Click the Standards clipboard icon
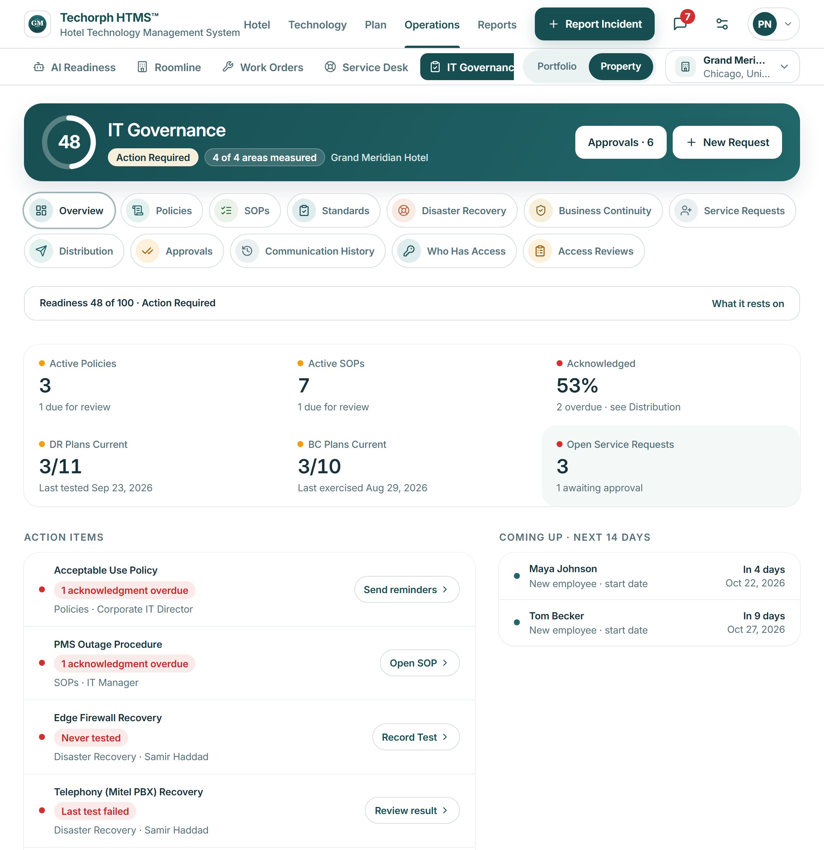This screenshot has width=824, height=850. 304,211
